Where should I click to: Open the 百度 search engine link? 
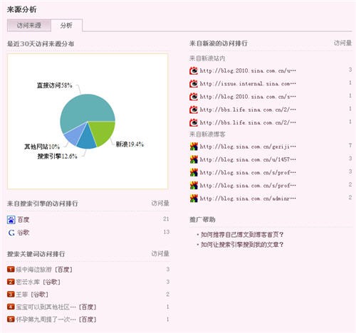point(23,220)
